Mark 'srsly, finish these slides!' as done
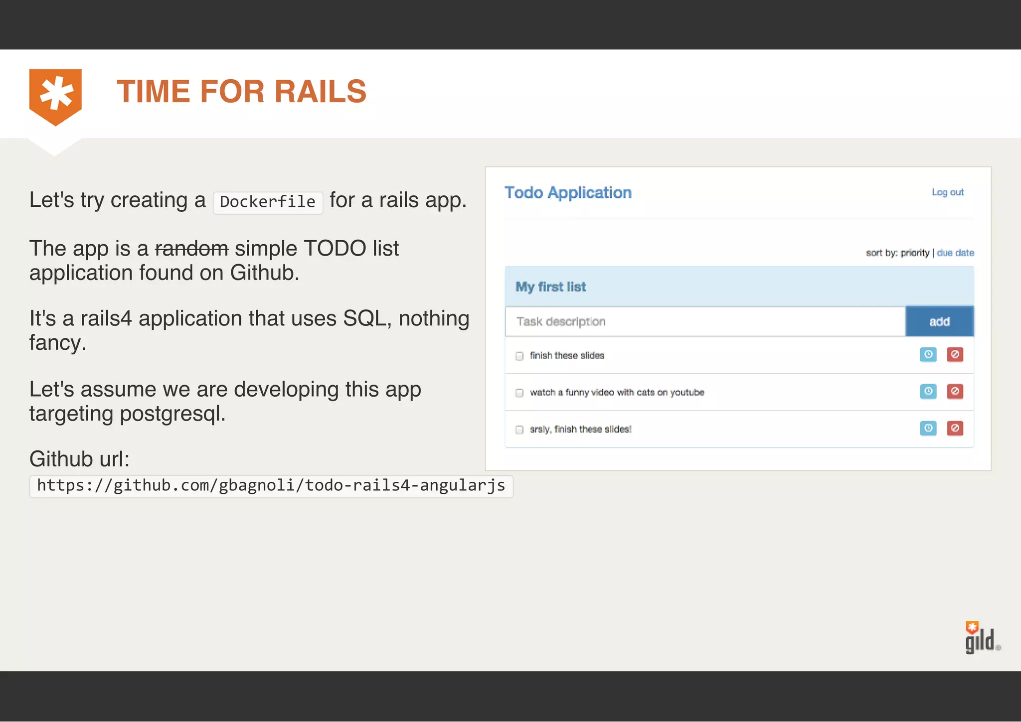The width and height of the screenshot is (1021, 722). pos(519,430)
